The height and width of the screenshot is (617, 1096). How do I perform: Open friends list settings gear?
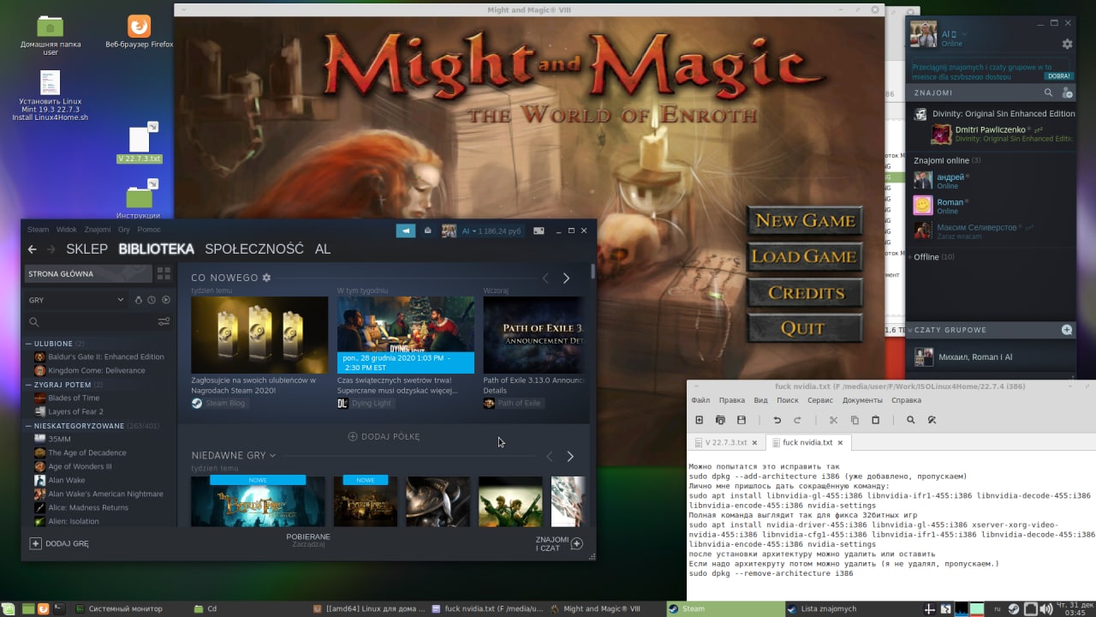[x=1067, y=44]
